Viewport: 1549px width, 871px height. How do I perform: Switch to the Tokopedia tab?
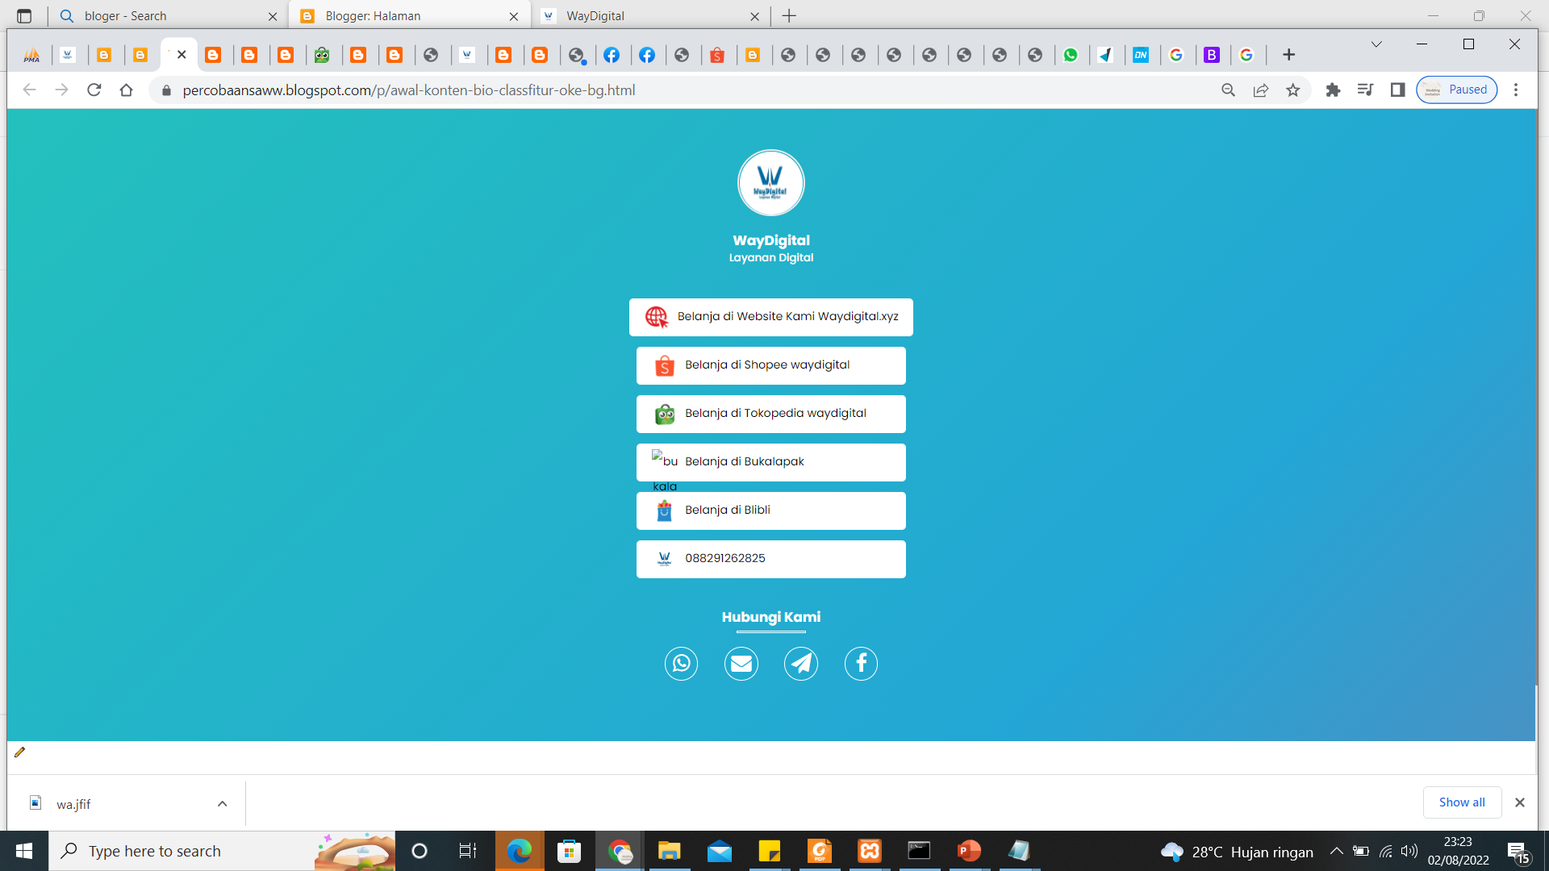322,55
